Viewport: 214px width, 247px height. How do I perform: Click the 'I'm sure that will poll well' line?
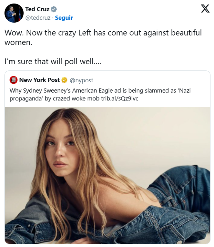click(53, 62)
